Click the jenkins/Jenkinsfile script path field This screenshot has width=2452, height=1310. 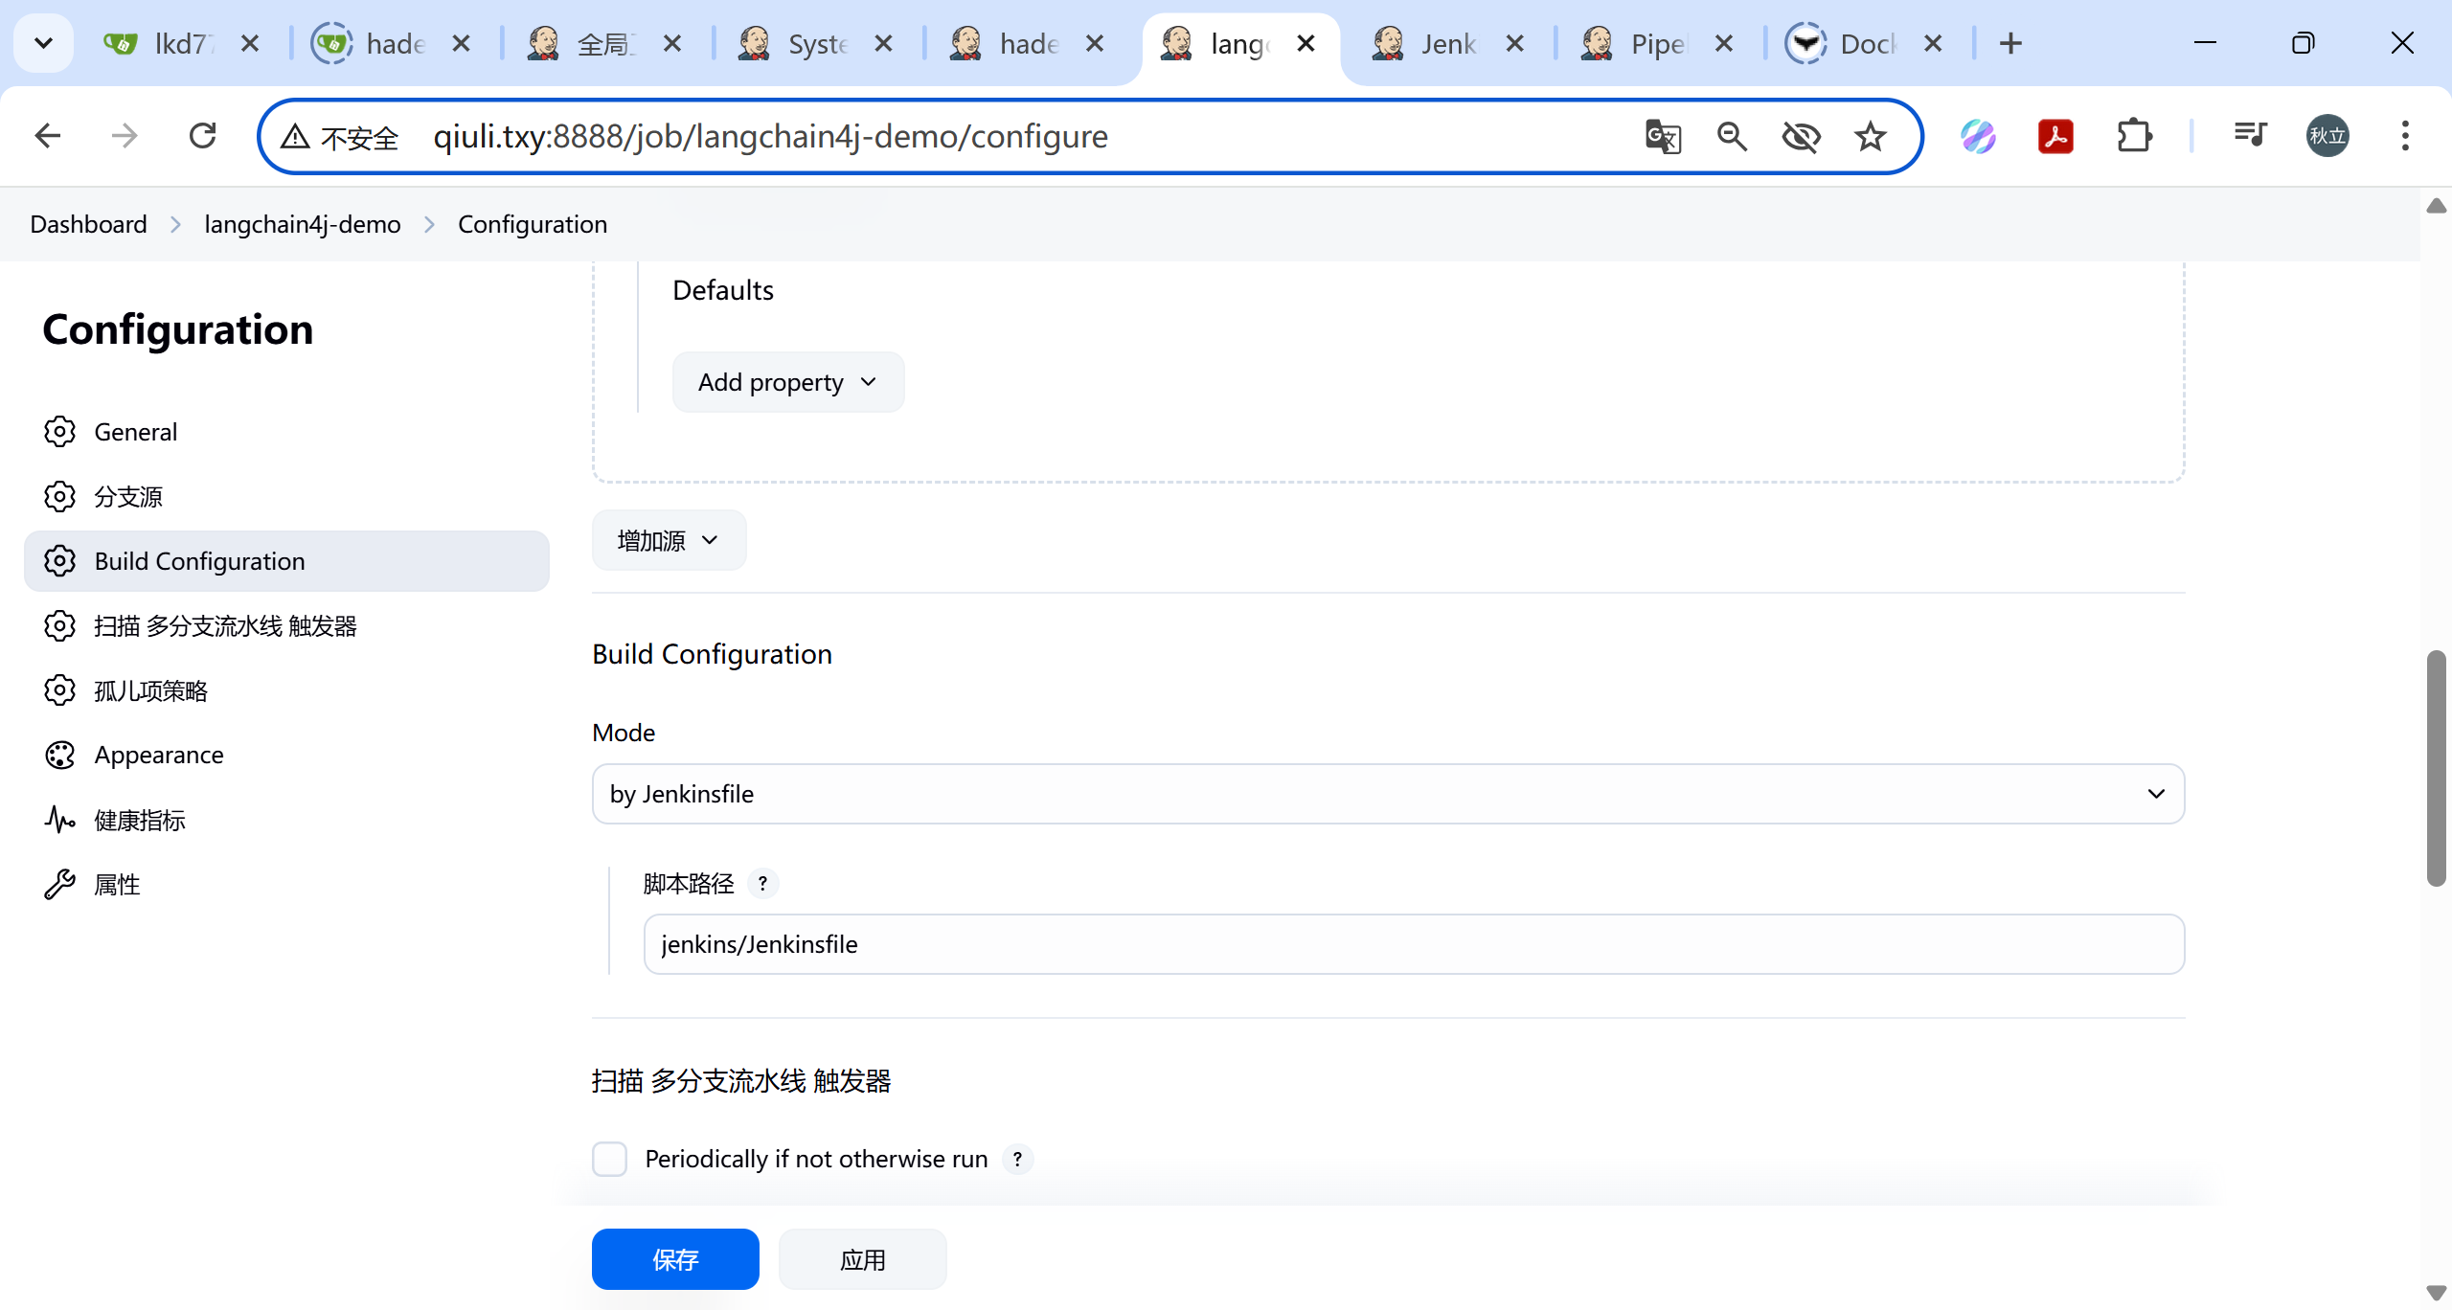[x=1414, y=944]
